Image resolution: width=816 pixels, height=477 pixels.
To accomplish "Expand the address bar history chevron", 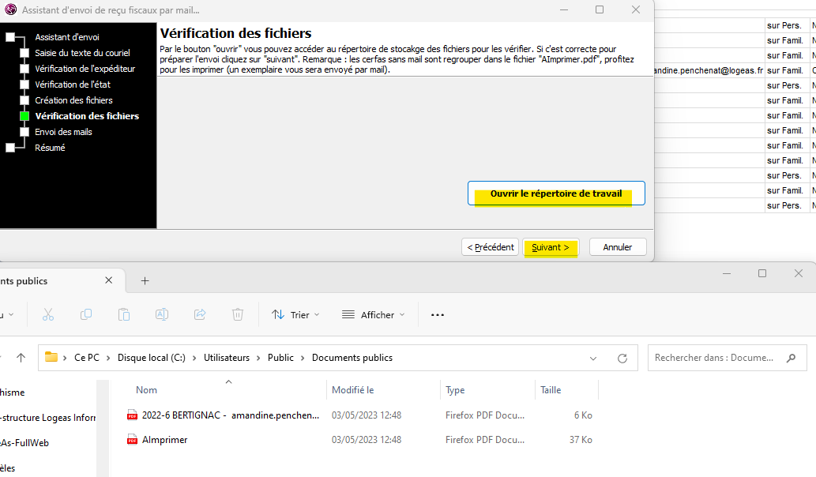I will [x=593, y=358].
